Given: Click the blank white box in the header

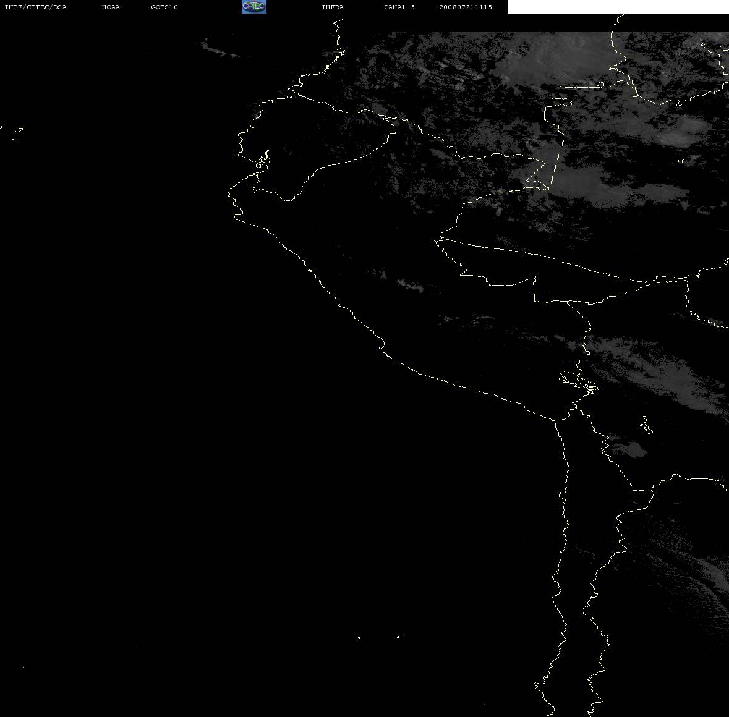Looking at the screenshot, I should tap(618, 7).
